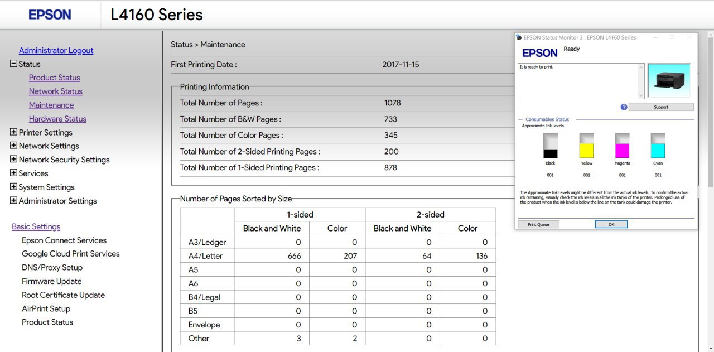Click the A4/Letter row label
714x352 pixels.
[x=205, y=256]
